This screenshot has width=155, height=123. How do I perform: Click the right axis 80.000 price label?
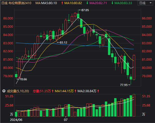(x=147, y=68)
